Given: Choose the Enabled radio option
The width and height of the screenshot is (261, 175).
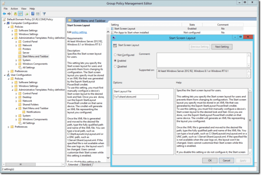Looking at the screenshot, I should [115, 61].
